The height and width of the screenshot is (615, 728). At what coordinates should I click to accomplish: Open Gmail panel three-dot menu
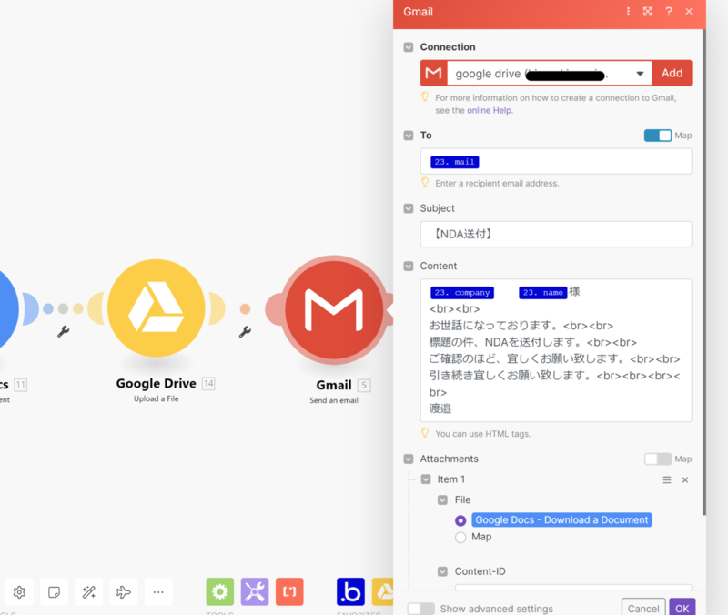click(628, 12)
